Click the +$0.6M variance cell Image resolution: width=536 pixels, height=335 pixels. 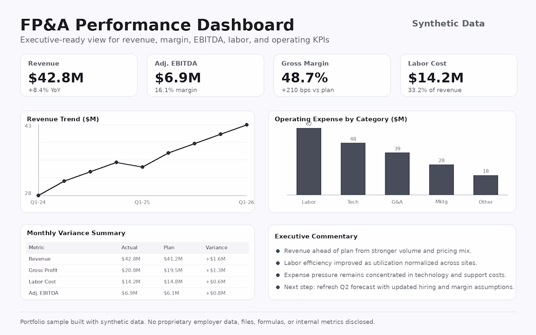215,282
